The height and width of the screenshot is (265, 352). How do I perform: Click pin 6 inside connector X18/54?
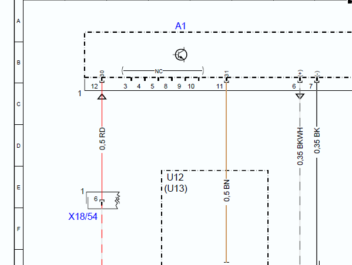(96, 199)
